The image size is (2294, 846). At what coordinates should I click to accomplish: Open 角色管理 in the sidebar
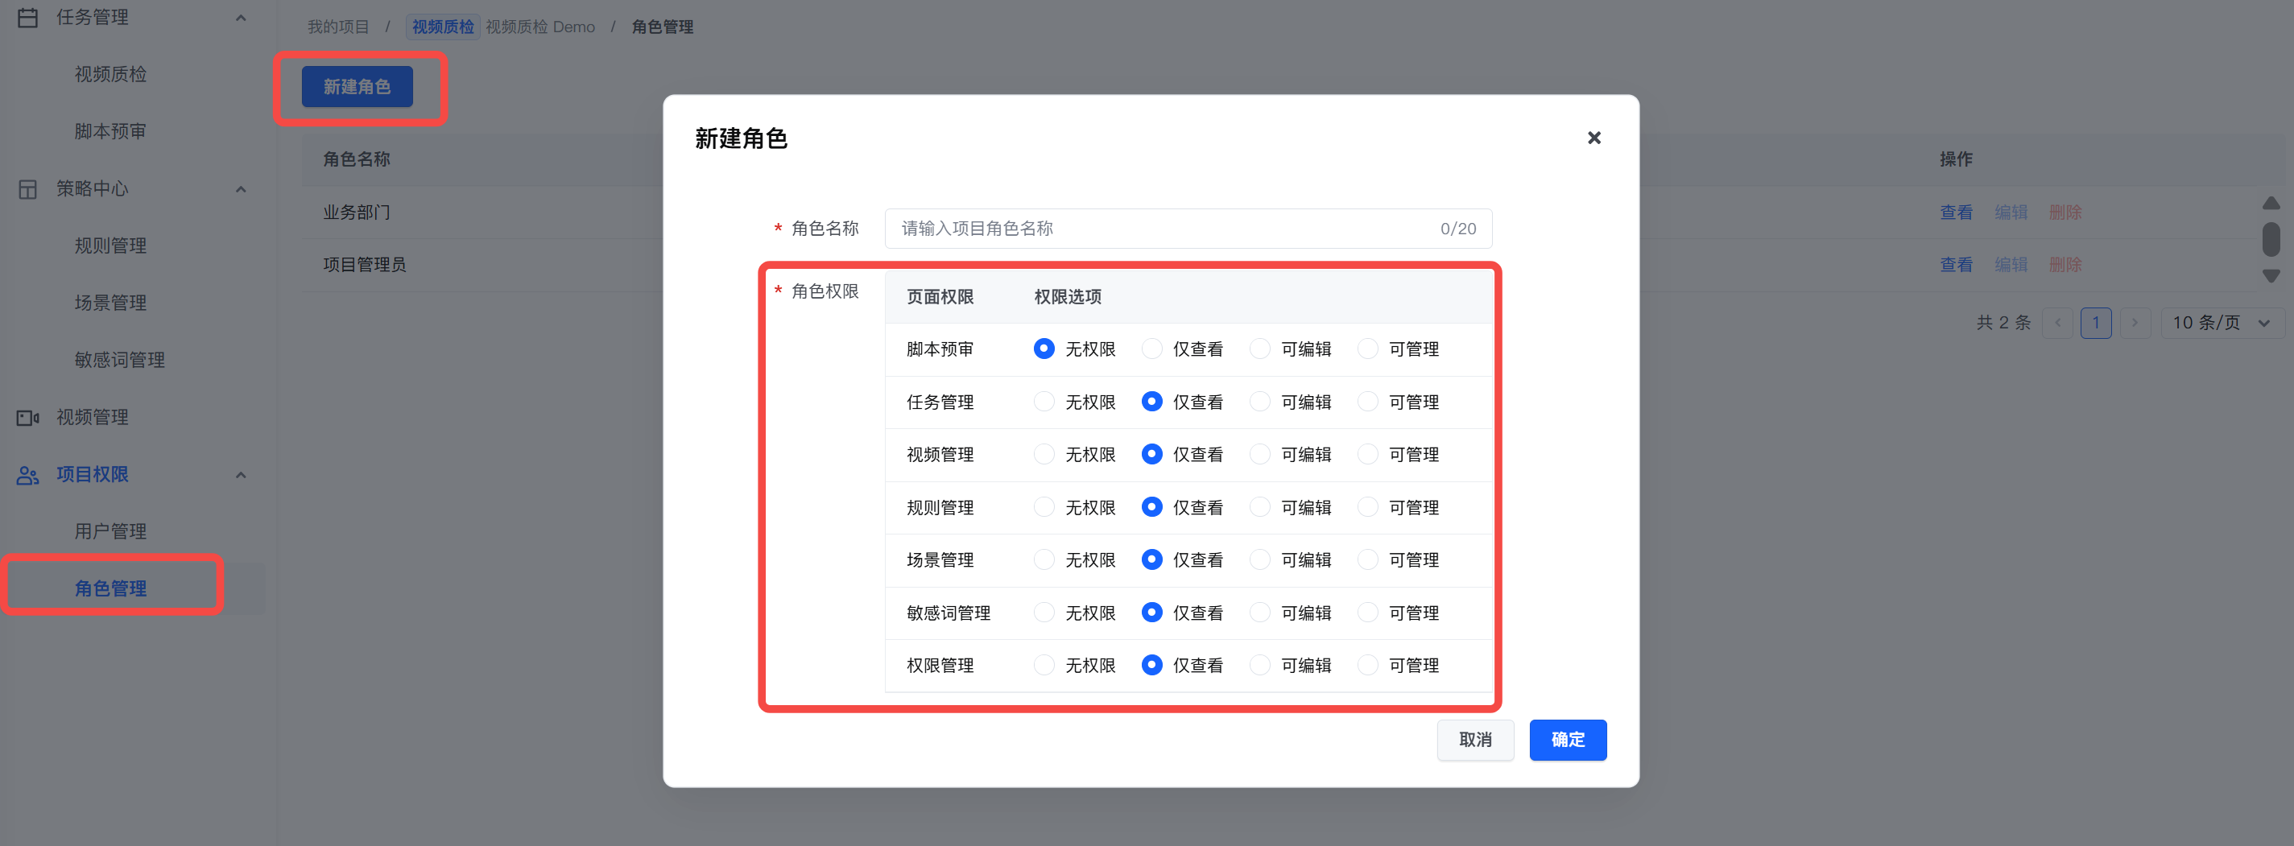(110, 588)
